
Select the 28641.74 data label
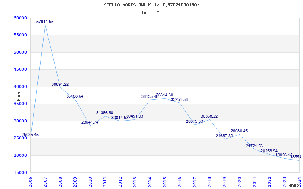(90, 122)
